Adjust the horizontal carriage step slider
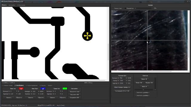 tap(144, 90)
